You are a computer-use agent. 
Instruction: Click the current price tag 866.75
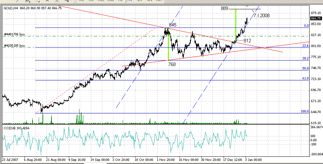(x=316, y=19)
